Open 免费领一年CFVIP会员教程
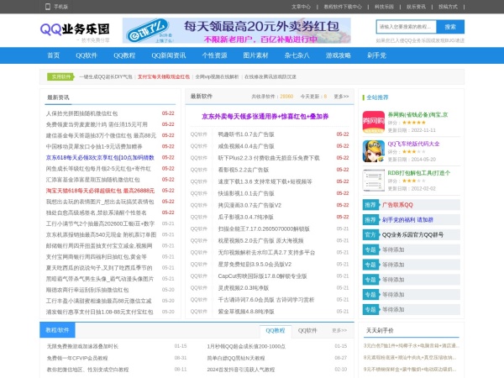504x378 pixels. tap(77, 358)
